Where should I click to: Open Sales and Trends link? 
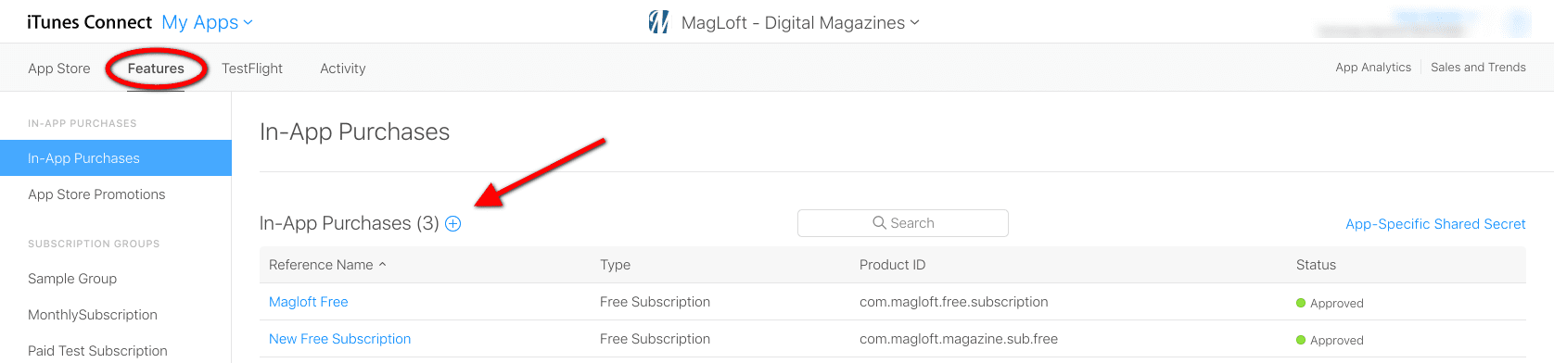1478,68
